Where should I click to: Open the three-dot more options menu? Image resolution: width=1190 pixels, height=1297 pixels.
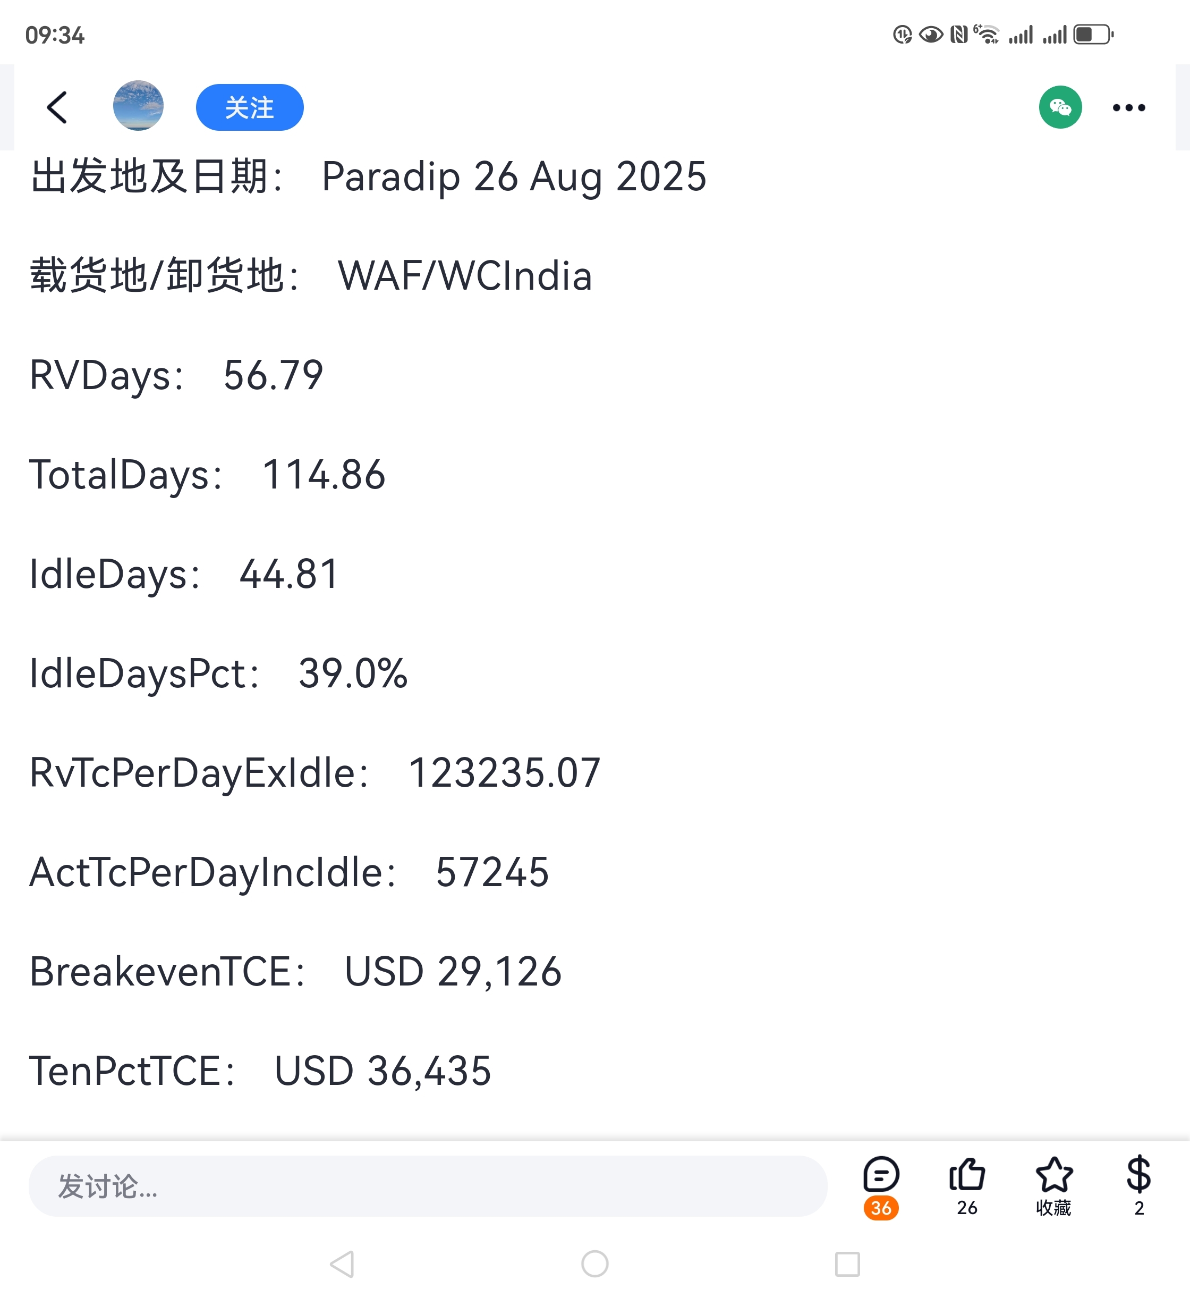coord(1128,107)
